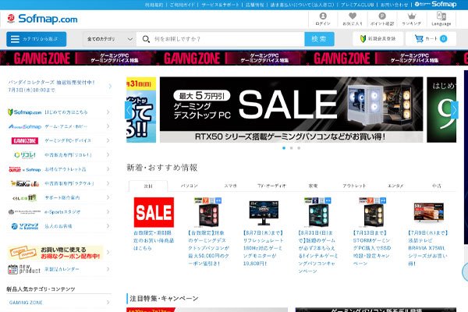Image resolution: width=468 pixels, height=312 pixels.
Task: Open the プレミアムCLUB top link
Action: point(357,5)
